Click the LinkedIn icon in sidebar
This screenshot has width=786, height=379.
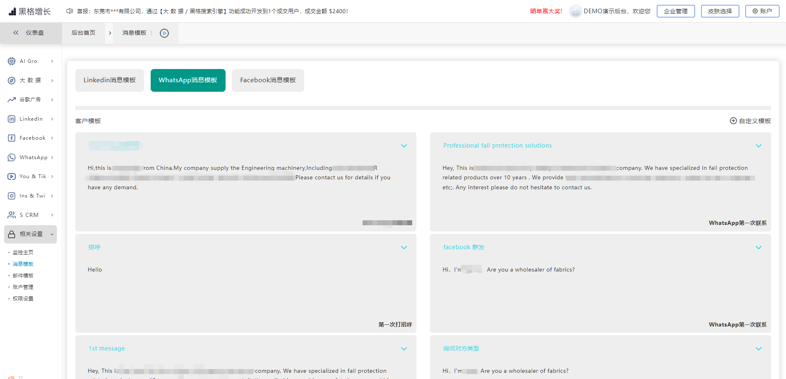[12, 119]
